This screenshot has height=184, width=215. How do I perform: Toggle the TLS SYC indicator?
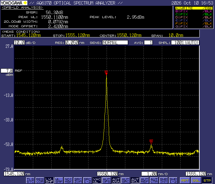coord(30,180)
